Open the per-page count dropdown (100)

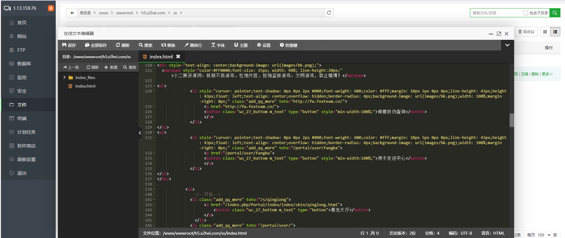(544, 235)
